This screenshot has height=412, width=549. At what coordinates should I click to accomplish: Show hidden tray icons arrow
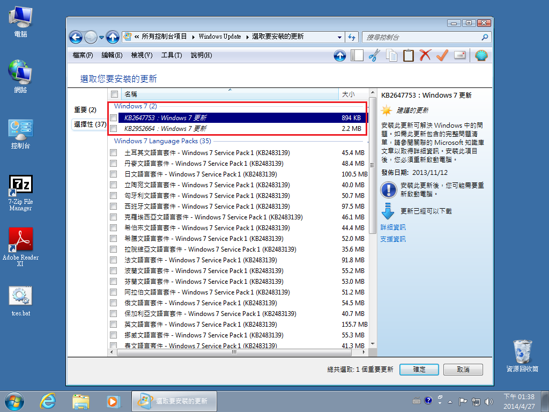click(x=450, y=402)
